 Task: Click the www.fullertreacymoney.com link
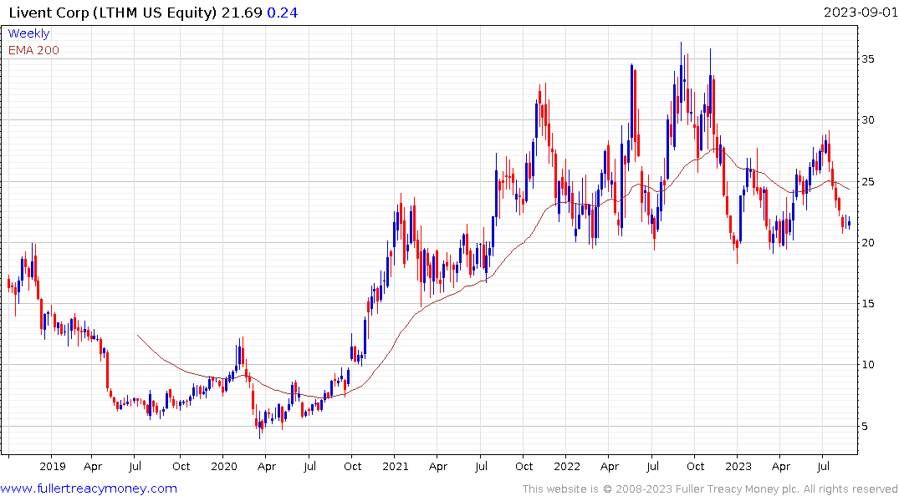(89, 488)
